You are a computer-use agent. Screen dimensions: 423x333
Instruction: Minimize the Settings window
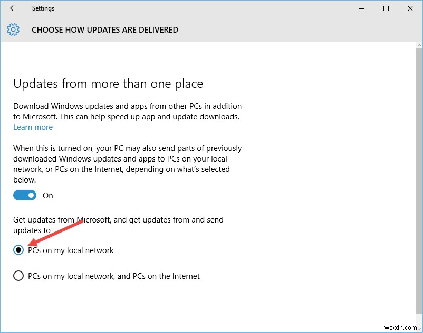click(362, 8)
